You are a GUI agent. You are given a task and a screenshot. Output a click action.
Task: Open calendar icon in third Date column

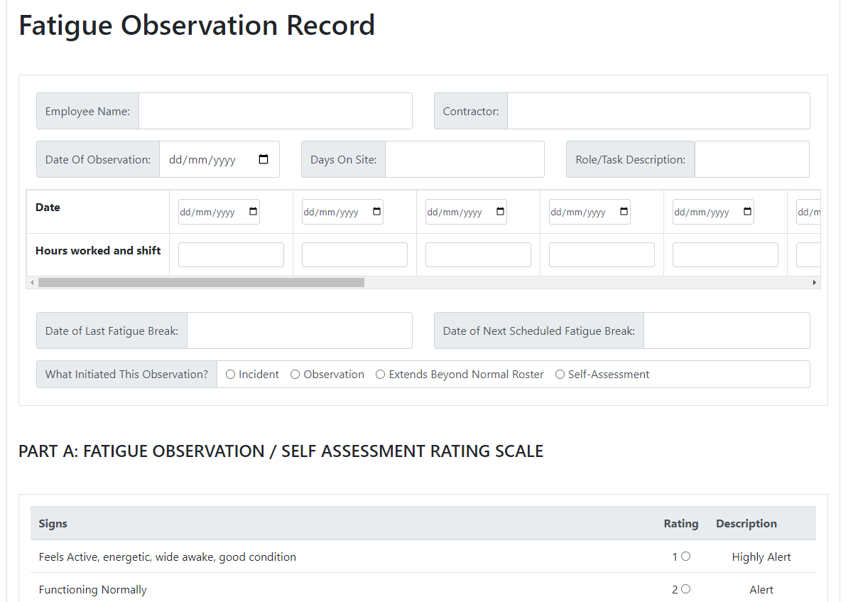tap(501, 212)
